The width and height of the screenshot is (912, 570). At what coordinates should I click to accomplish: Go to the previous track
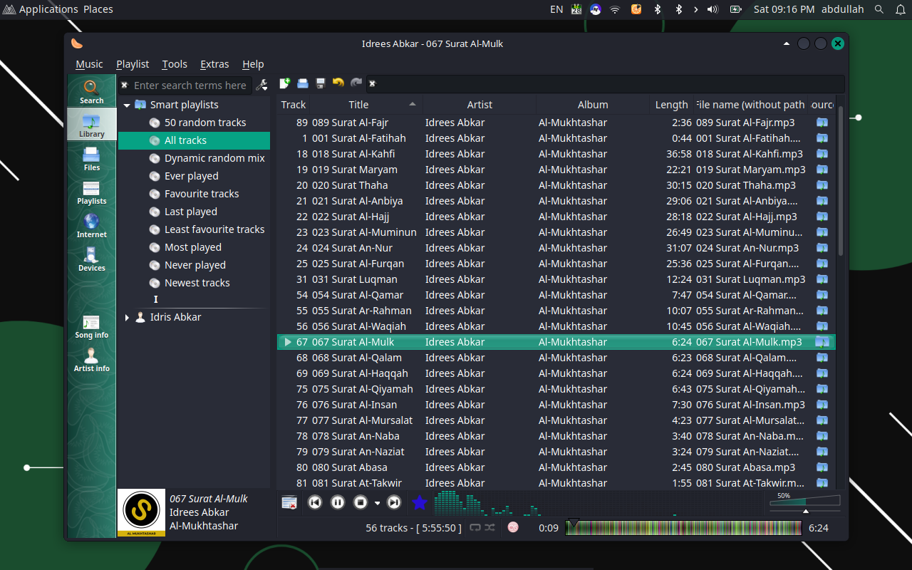(315, 503)
